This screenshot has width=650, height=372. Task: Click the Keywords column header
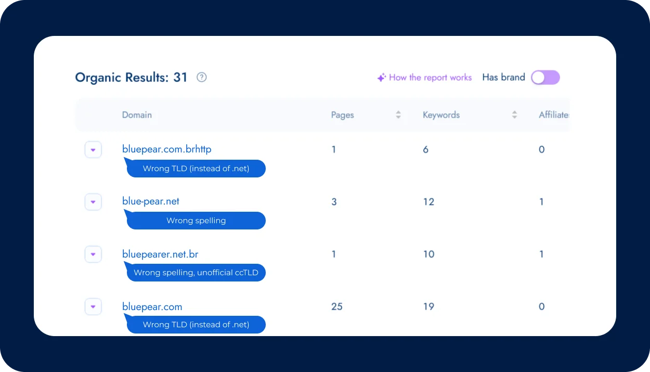tap(441, 115)
